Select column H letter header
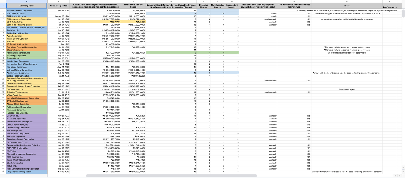 click(x=171, y=1)
